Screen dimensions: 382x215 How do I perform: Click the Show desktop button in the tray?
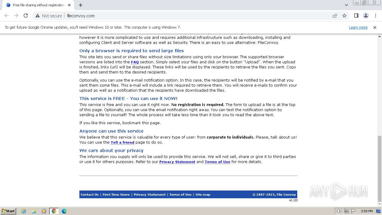[379, 211]
